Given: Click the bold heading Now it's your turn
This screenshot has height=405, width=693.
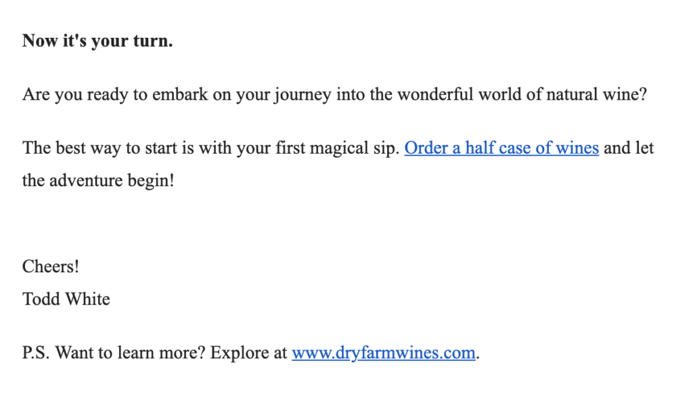Looking at the screenshot, I should coord(97,41).
